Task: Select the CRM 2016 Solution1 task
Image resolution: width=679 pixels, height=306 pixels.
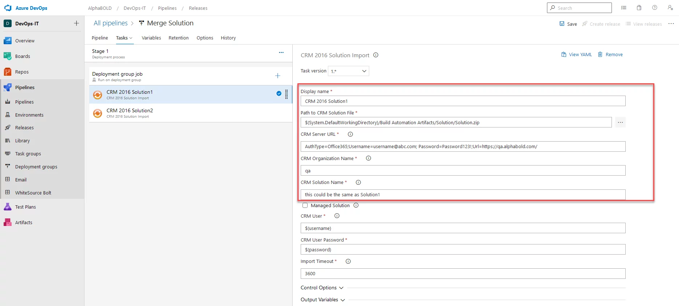Action: (x=190, y=95)
